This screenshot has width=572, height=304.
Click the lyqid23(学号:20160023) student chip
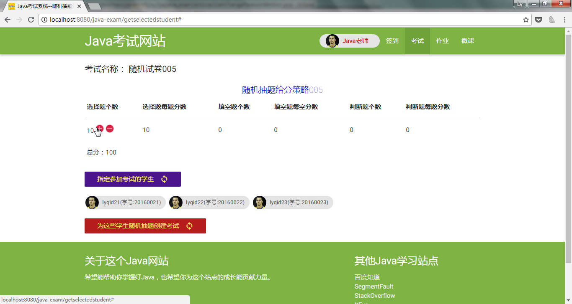point(293,203)
